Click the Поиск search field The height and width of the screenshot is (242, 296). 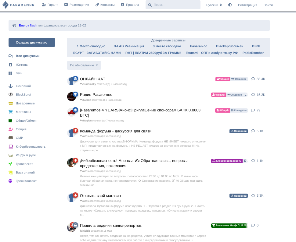tap(173, 5)
